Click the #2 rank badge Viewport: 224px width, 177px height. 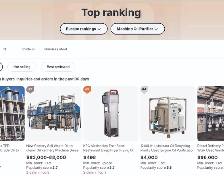pos(30,90)
